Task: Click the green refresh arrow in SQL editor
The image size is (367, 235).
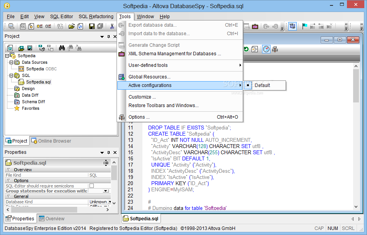Action: point(246,49)
